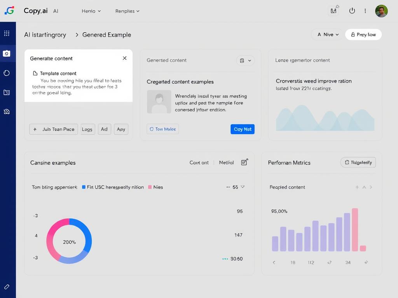Screen dimensions: 398x298
Task: Open the Henlo menu dropdown
Action: (x=91, y=11)
